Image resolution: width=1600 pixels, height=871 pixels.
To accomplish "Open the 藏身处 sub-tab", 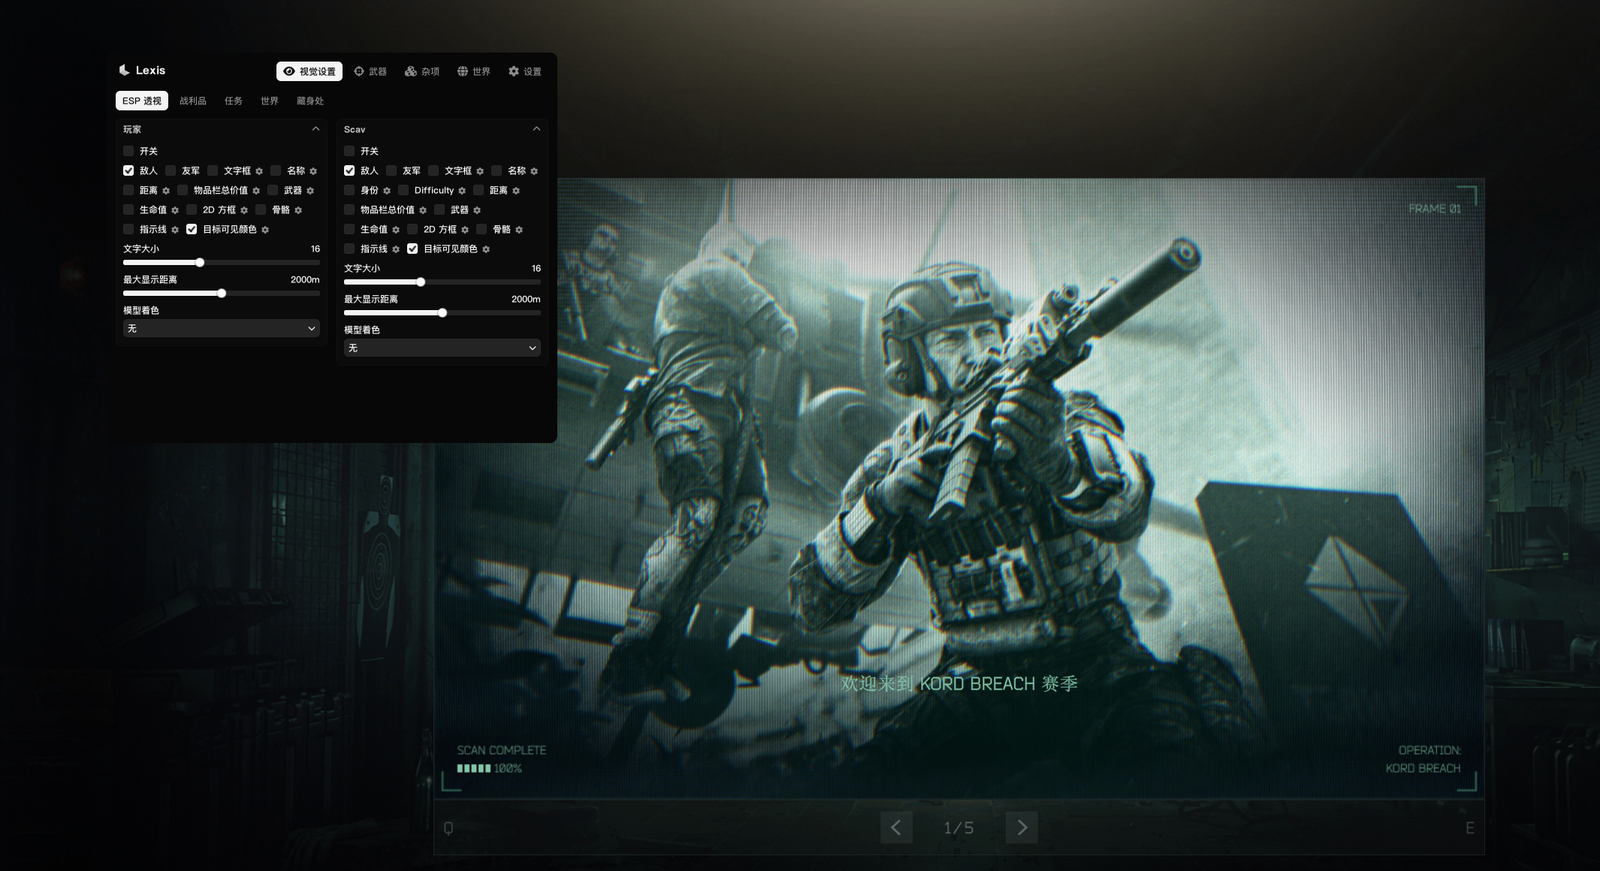I will 310,101.
